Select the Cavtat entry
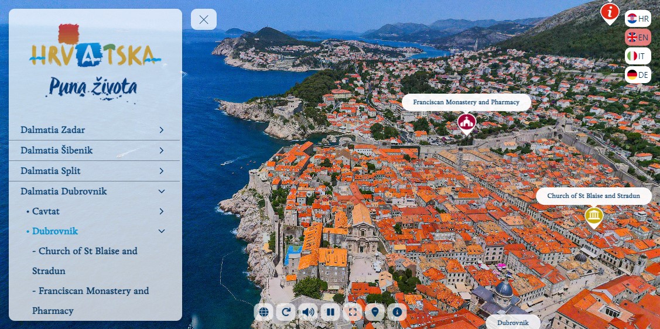Viewport: 660px width, 329px height. (46, 211)
